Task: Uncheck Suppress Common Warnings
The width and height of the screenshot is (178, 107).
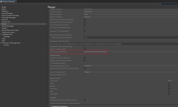Action: point(85,47)
